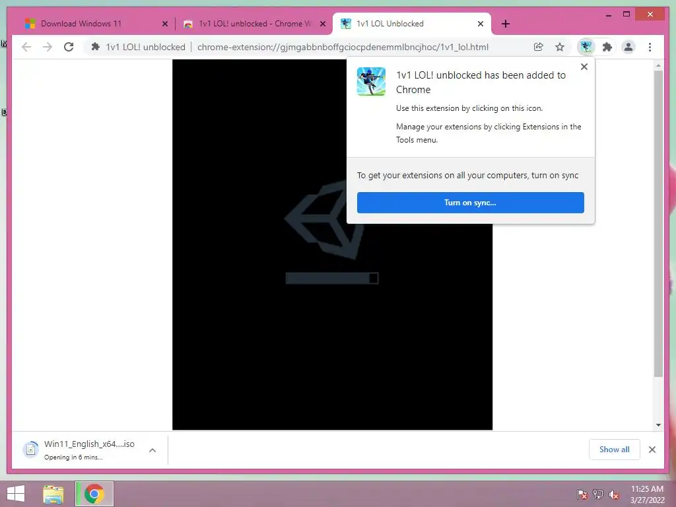Bookmark this tab with the star icon

click(x=560, y=47)
